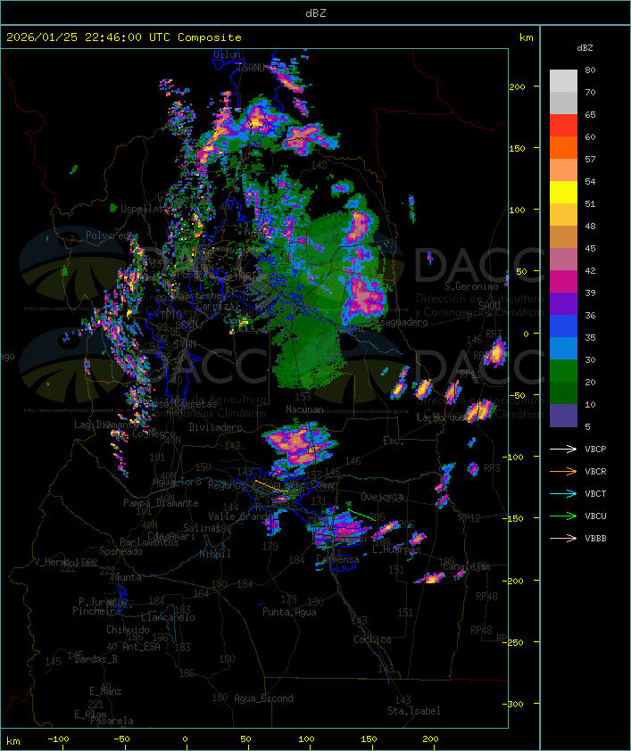Image resolution: width=631 pixels, height=751 pixels.
Task: Select the magenta 39-42 dBZ swatch
Action: (563, 282)
